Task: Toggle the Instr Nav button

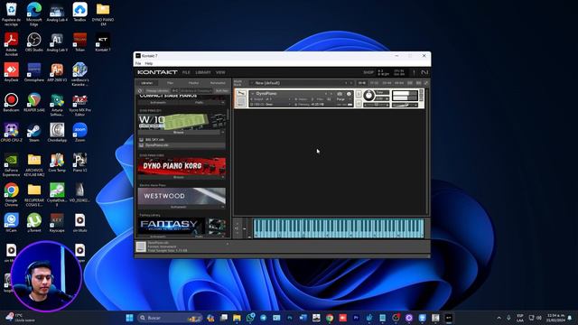Action: pyautogui.click(x=222, y=90)
